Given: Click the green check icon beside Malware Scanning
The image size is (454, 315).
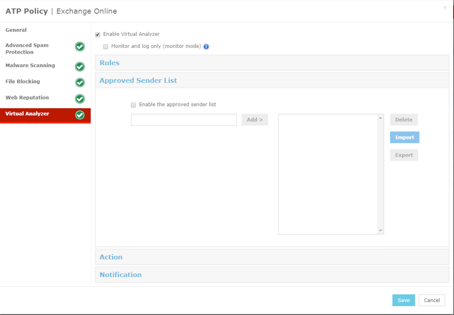Looking at the screenshot, I should (x=80, y=67).
